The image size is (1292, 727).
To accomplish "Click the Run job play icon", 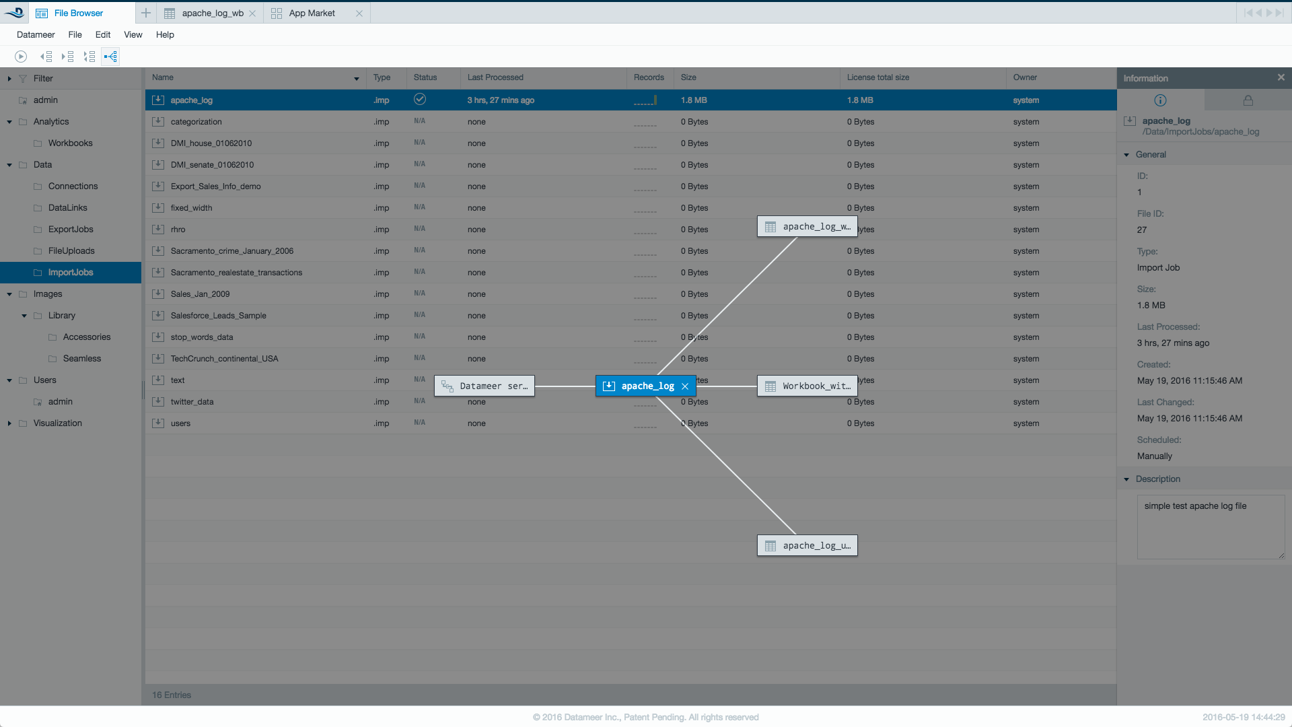I will pos(21,57).
